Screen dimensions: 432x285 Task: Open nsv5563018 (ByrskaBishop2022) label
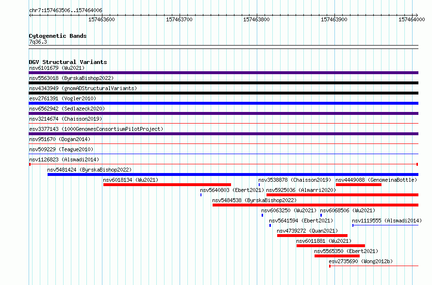(x=71, y=78)
